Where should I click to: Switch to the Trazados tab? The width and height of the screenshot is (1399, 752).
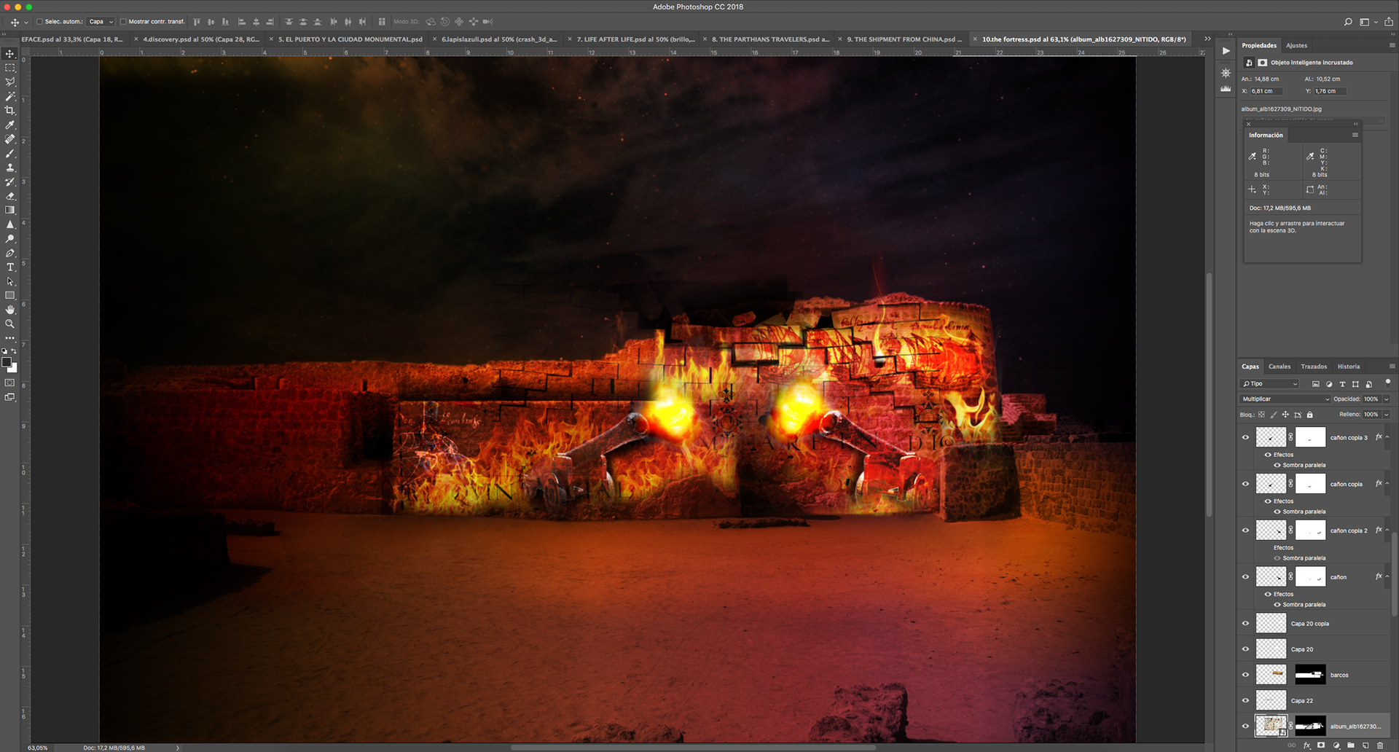pyautogui.click(x=1314, y=367)
